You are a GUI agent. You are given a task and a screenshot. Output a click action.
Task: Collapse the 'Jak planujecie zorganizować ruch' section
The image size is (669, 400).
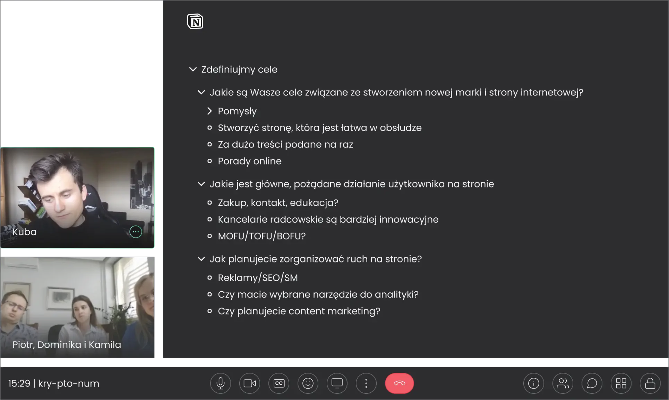pyautogui.click(x=201, y=259)
